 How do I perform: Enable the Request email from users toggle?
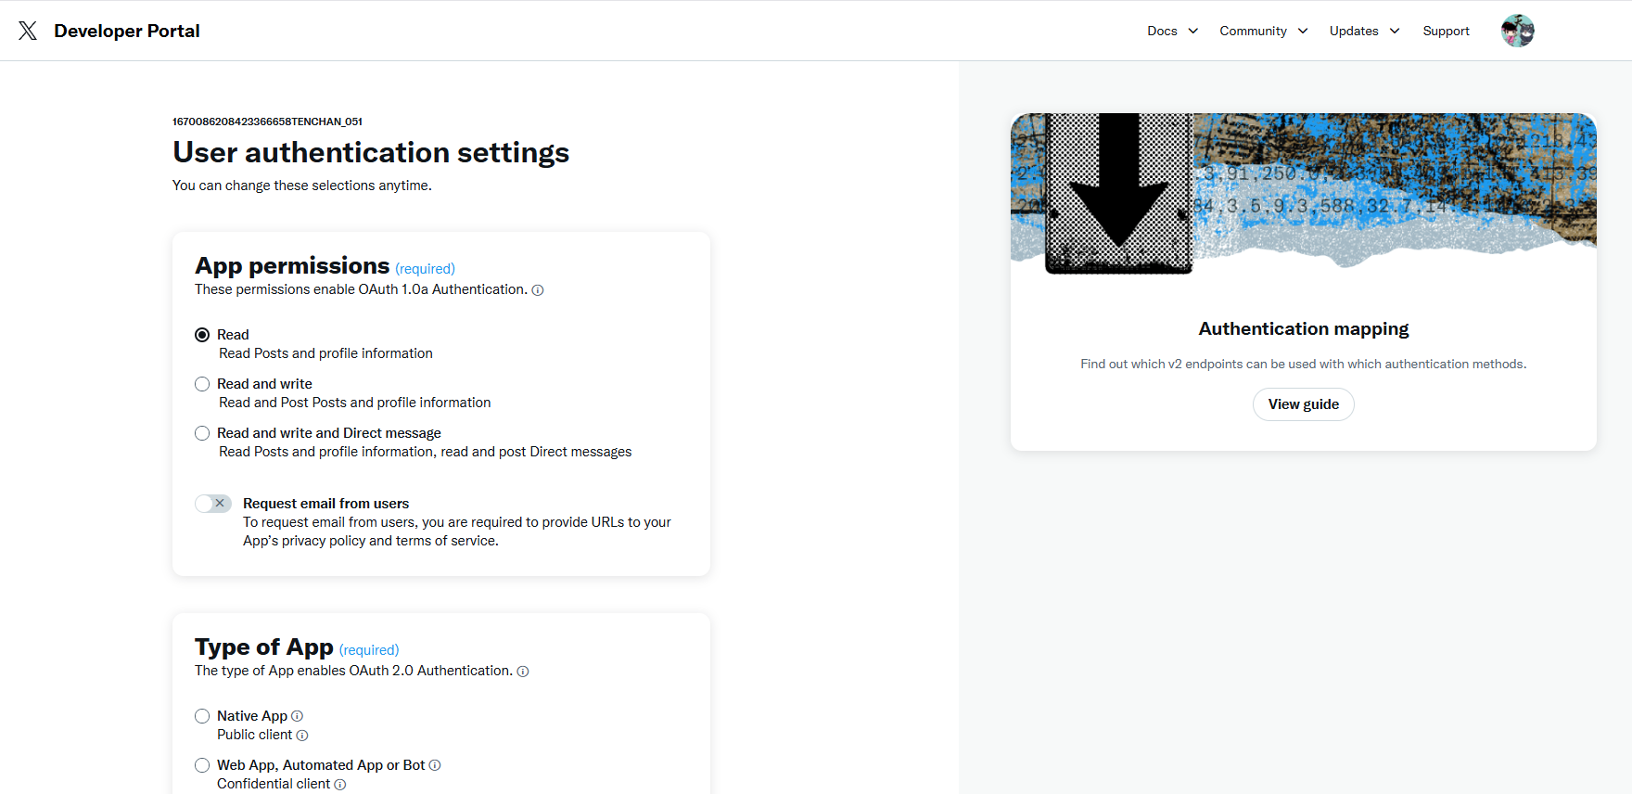213,504
